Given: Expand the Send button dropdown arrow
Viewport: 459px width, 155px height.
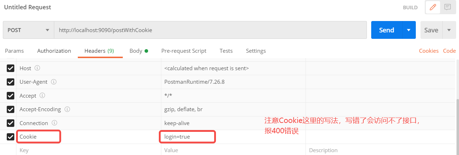Looking at the screenshot, I should pos(409,30).
